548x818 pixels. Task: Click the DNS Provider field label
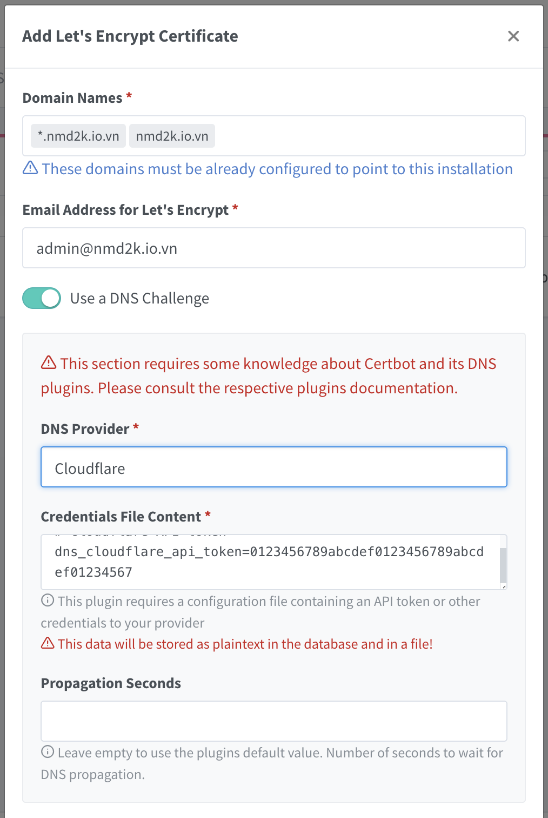click(x=85, y=429)
